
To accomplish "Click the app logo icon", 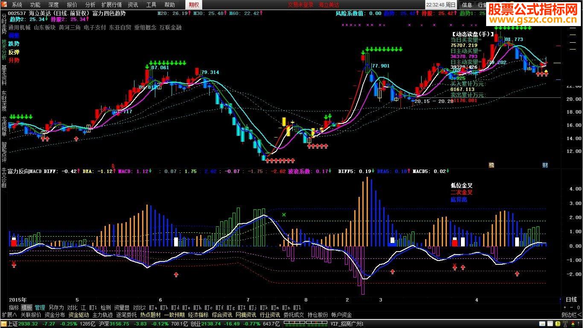I will tap(4, 5).
